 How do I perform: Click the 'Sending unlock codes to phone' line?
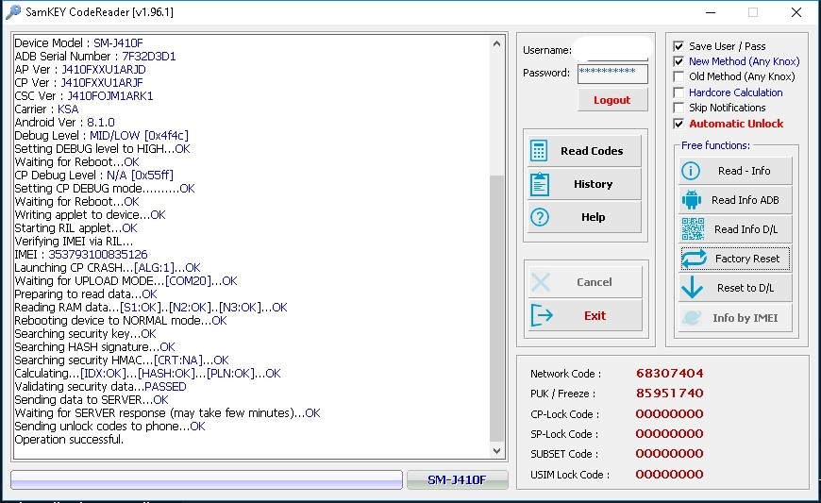coord(110,427)
